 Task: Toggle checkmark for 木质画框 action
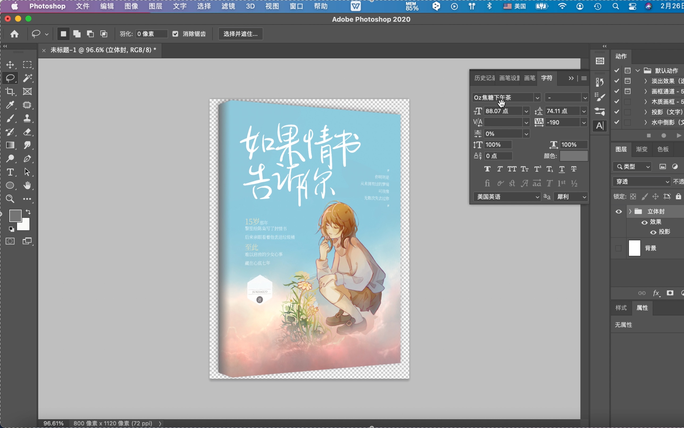coord(617,101)
